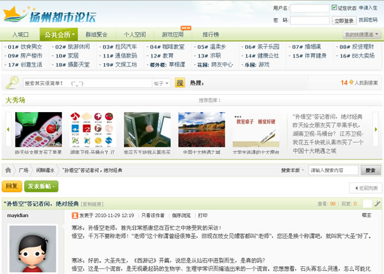Open the 教室桌子 thumbnail
Screen dimensions: 384x274
pos(256,129)
